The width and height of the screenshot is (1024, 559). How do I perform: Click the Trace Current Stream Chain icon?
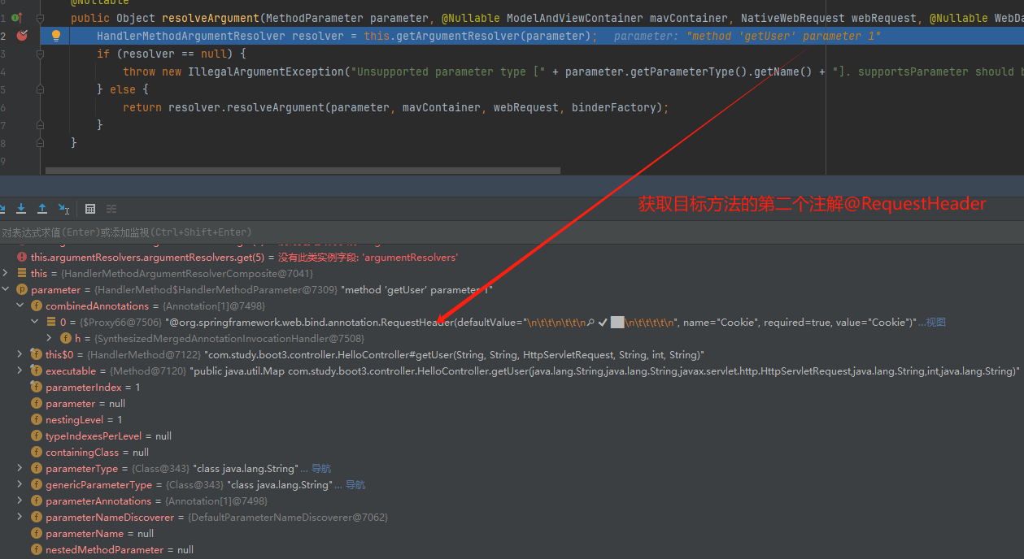(x=111, y=209)
